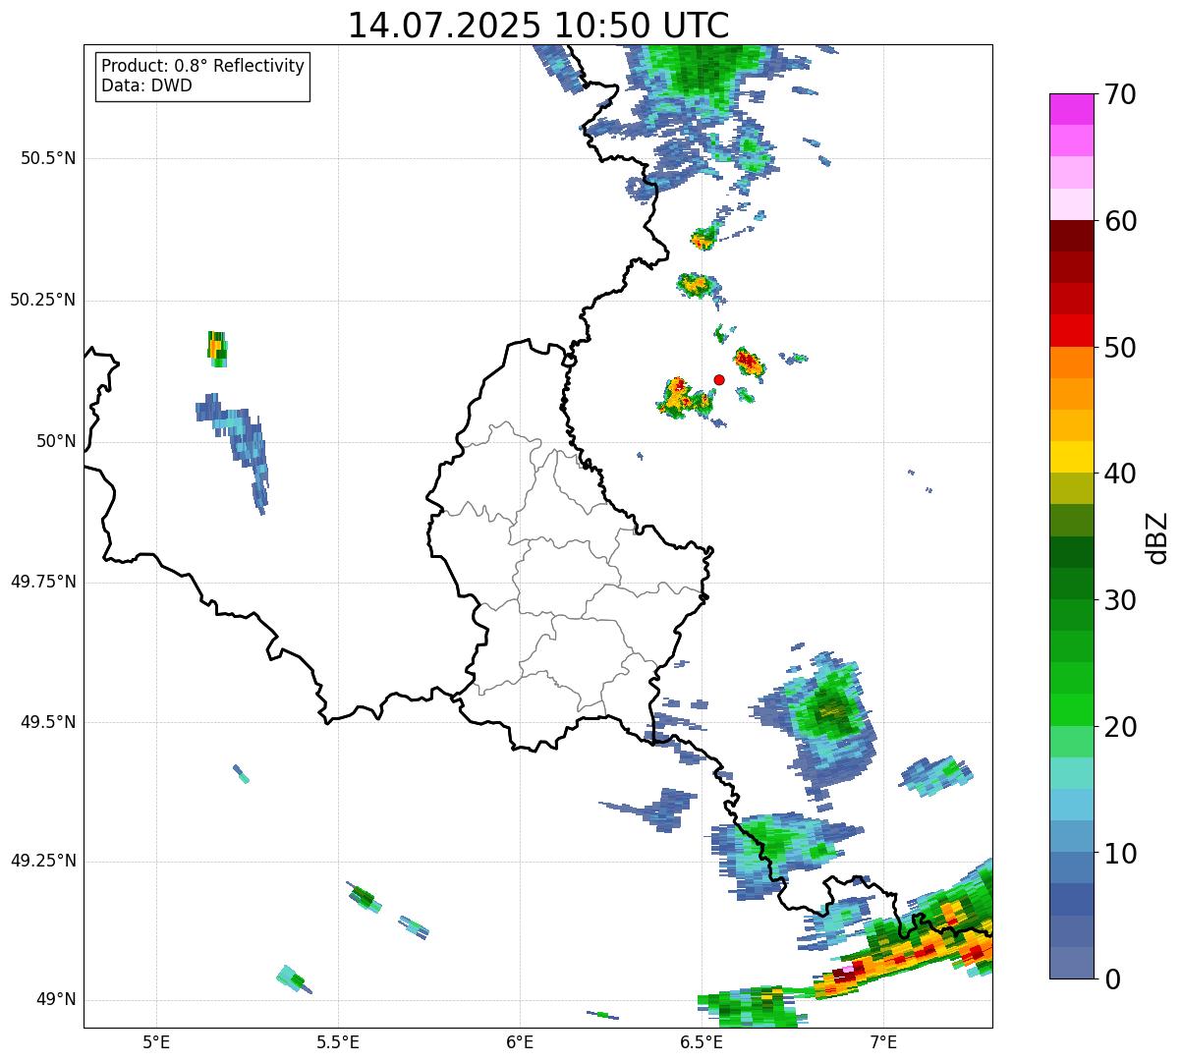
Task: Click the red station marker dot
Action: 719,379
